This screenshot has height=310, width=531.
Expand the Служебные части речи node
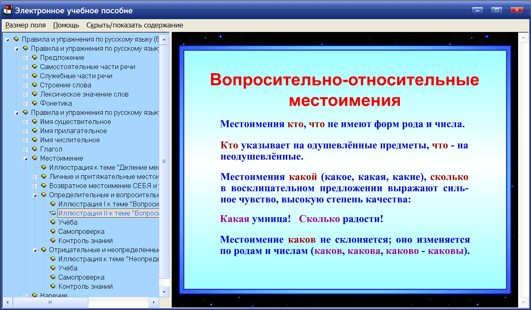(x=26, y=76)
